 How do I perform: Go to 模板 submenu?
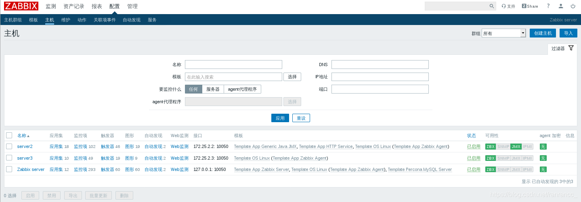point(34,20)
